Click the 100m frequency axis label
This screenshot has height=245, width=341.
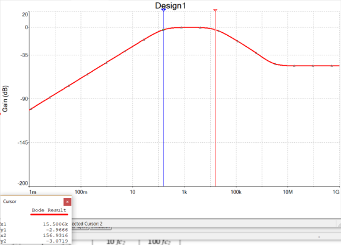[x=81, y=192]
